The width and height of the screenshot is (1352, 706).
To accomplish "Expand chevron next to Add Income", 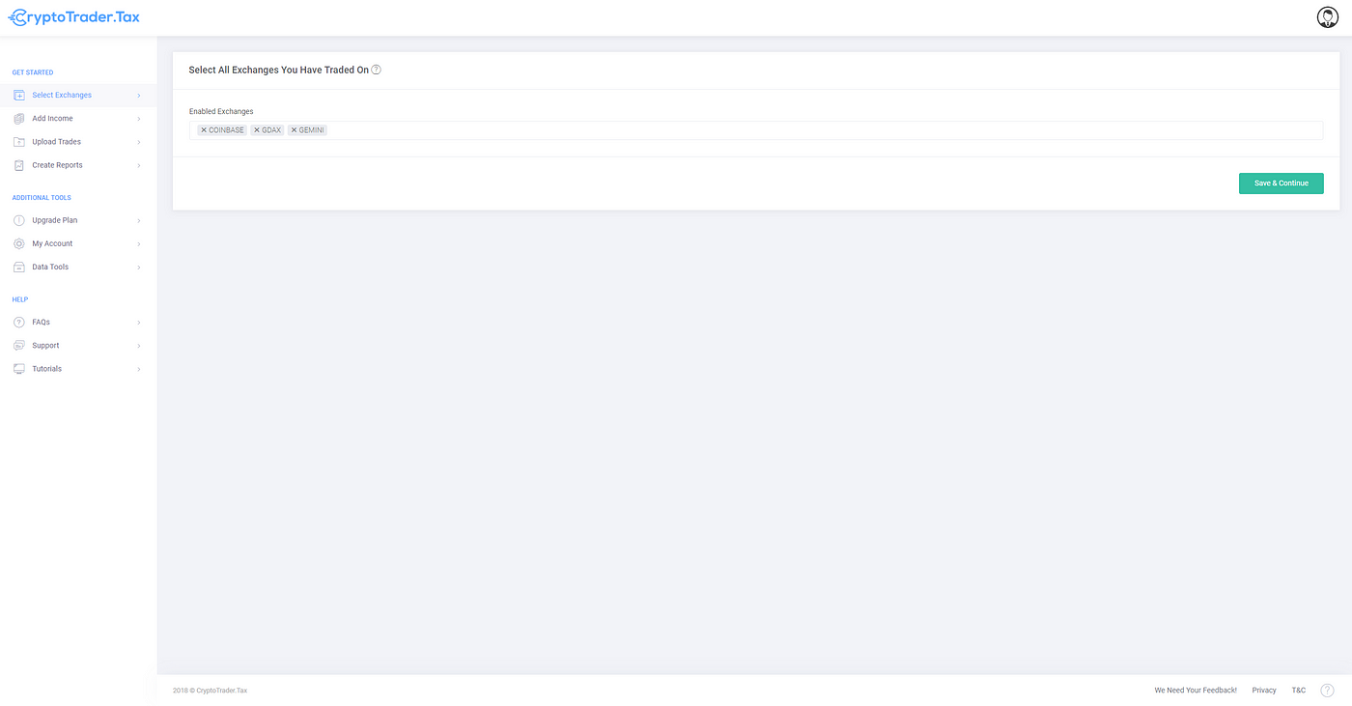I will (139, 119).
